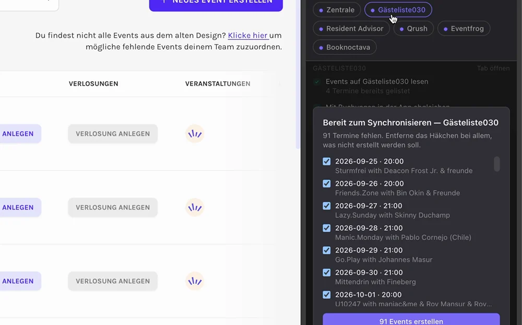Uncheck the 2026-09-30 Mittendrin event
Viewport: 522px width, 325px height.
click(x=327, y=272)
